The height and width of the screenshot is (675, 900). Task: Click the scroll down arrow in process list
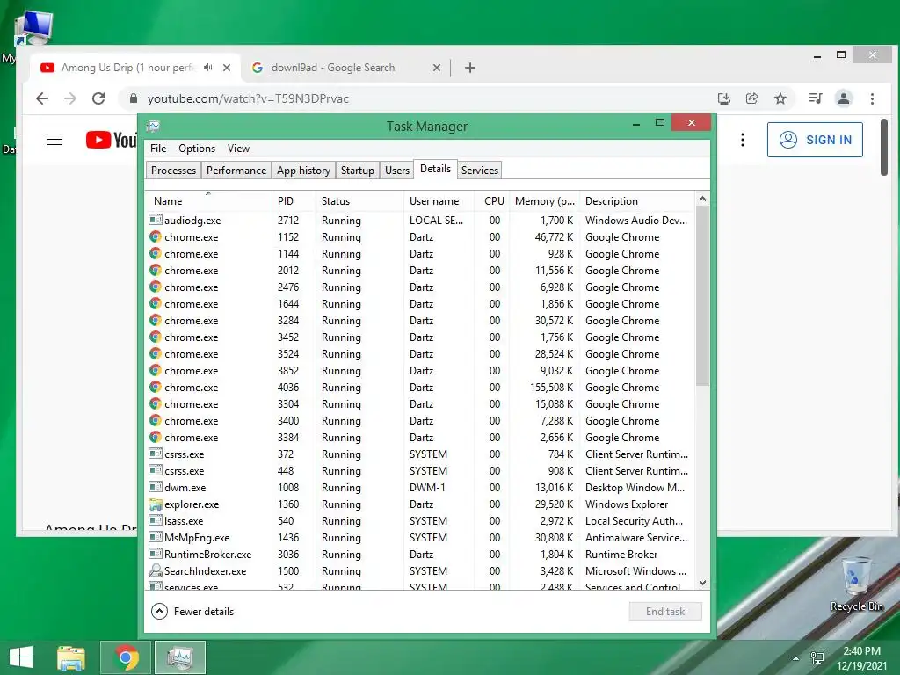[x=702, y=583]
